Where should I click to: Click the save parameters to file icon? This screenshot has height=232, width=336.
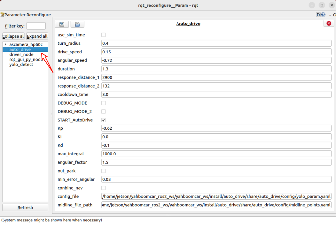click(x=77, y=24)
